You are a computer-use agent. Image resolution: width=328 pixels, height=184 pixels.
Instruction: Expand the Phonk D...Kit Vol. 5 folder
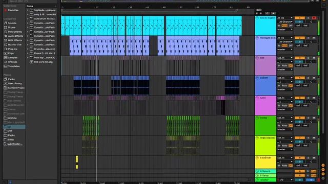point(27,53)
